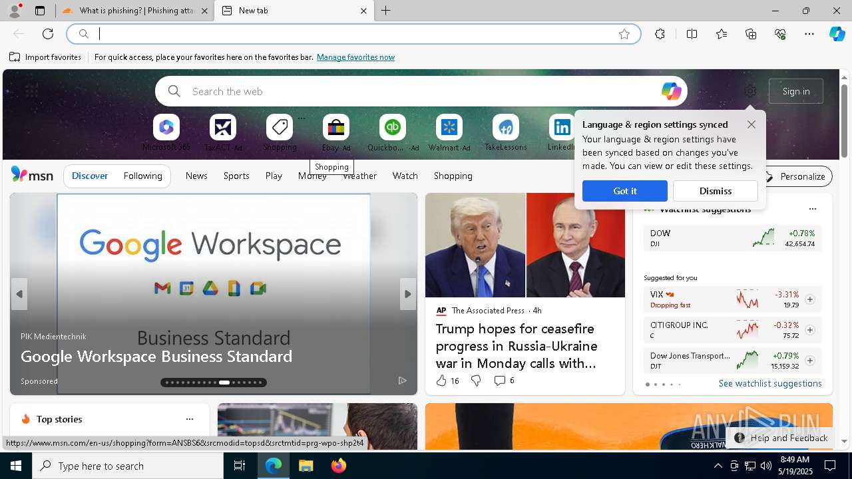852x479 pixels.
Task: Click the Dismiss button
Action: [716, 191]
